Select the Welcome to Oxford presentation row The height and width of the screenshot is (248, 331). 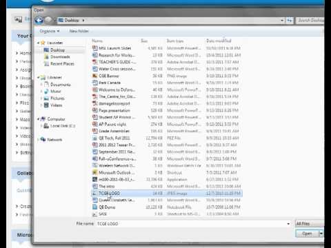(x=166, y=90)
